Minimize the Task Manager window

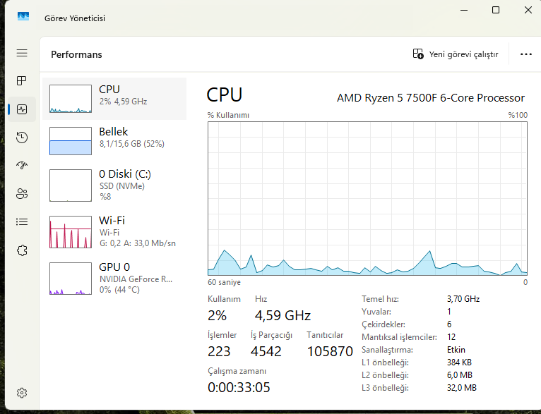point(464,10)
